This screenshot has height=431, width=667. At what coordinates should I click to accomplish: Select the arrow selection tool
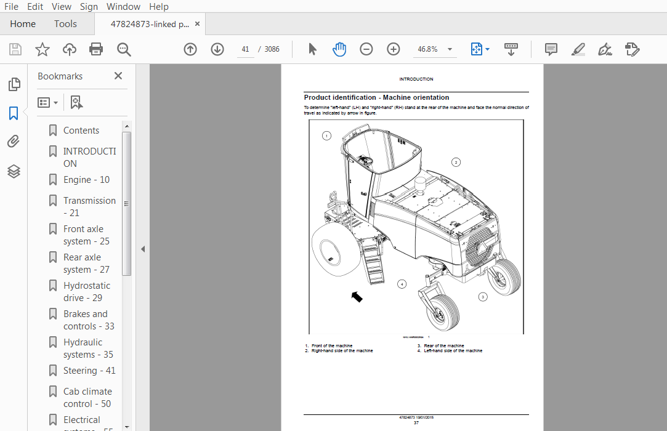coord(312,49)
